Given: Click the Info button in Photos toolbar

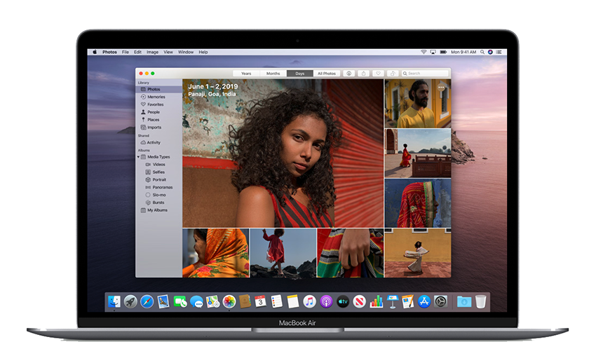Looking at the screenshot, I should (x=348, y=74).
